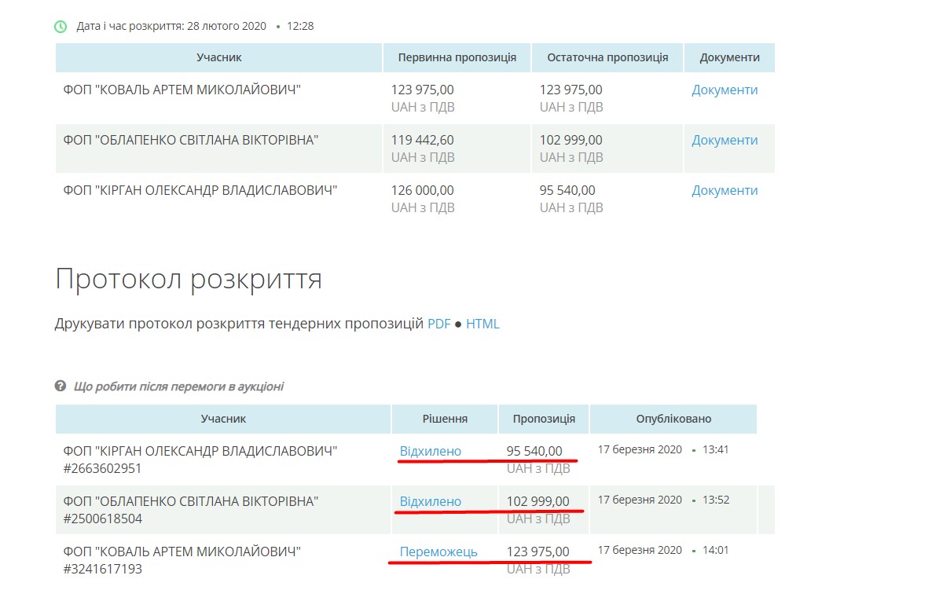The width and height of the screenshot is (943, 590).
Task: View Відхилено decision for Облапенко's 102 999,00 bid
Action: point(430,501)
